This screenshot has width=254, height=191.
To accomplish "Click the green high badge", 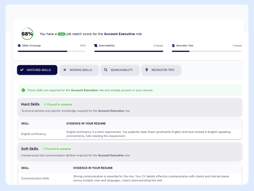I will point(61,34).
